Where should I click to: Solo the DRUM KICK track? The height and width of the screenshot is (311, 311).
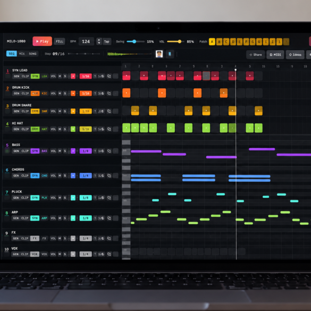(x=65, y=94)
